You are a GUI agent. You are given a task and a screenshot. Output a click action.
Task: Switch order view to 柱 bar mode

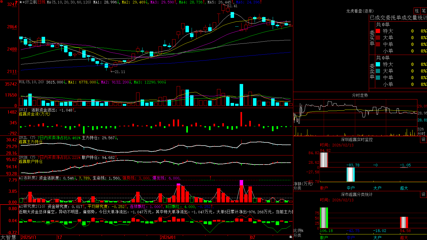click(417, 11)
